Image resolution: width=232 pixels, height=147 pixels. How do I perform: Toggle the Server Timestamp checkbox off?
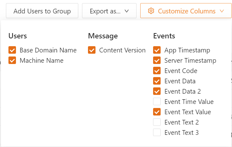[x=157, y=60]
